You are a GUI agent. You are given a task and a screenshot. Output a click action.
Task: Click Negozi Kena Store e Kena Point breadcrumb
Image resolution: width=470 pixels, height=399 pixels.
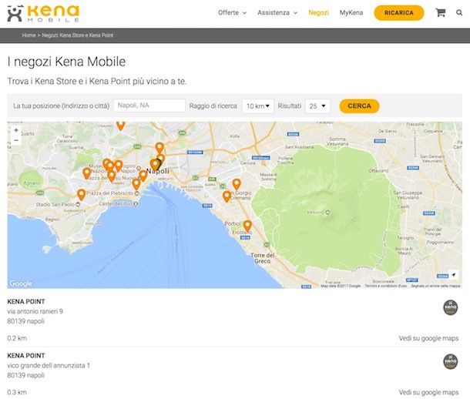pyautogui.click(x=78, y=35)
